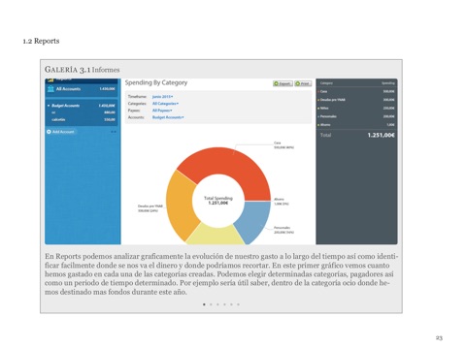Click the Spending column header

388,83
